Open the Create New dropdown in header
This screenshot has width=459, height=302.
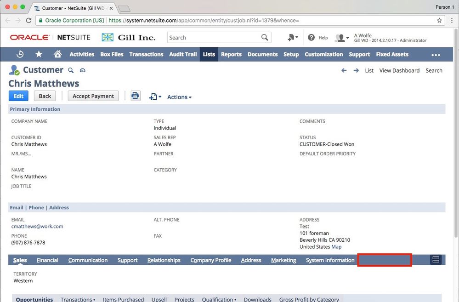tap(293, 38)
